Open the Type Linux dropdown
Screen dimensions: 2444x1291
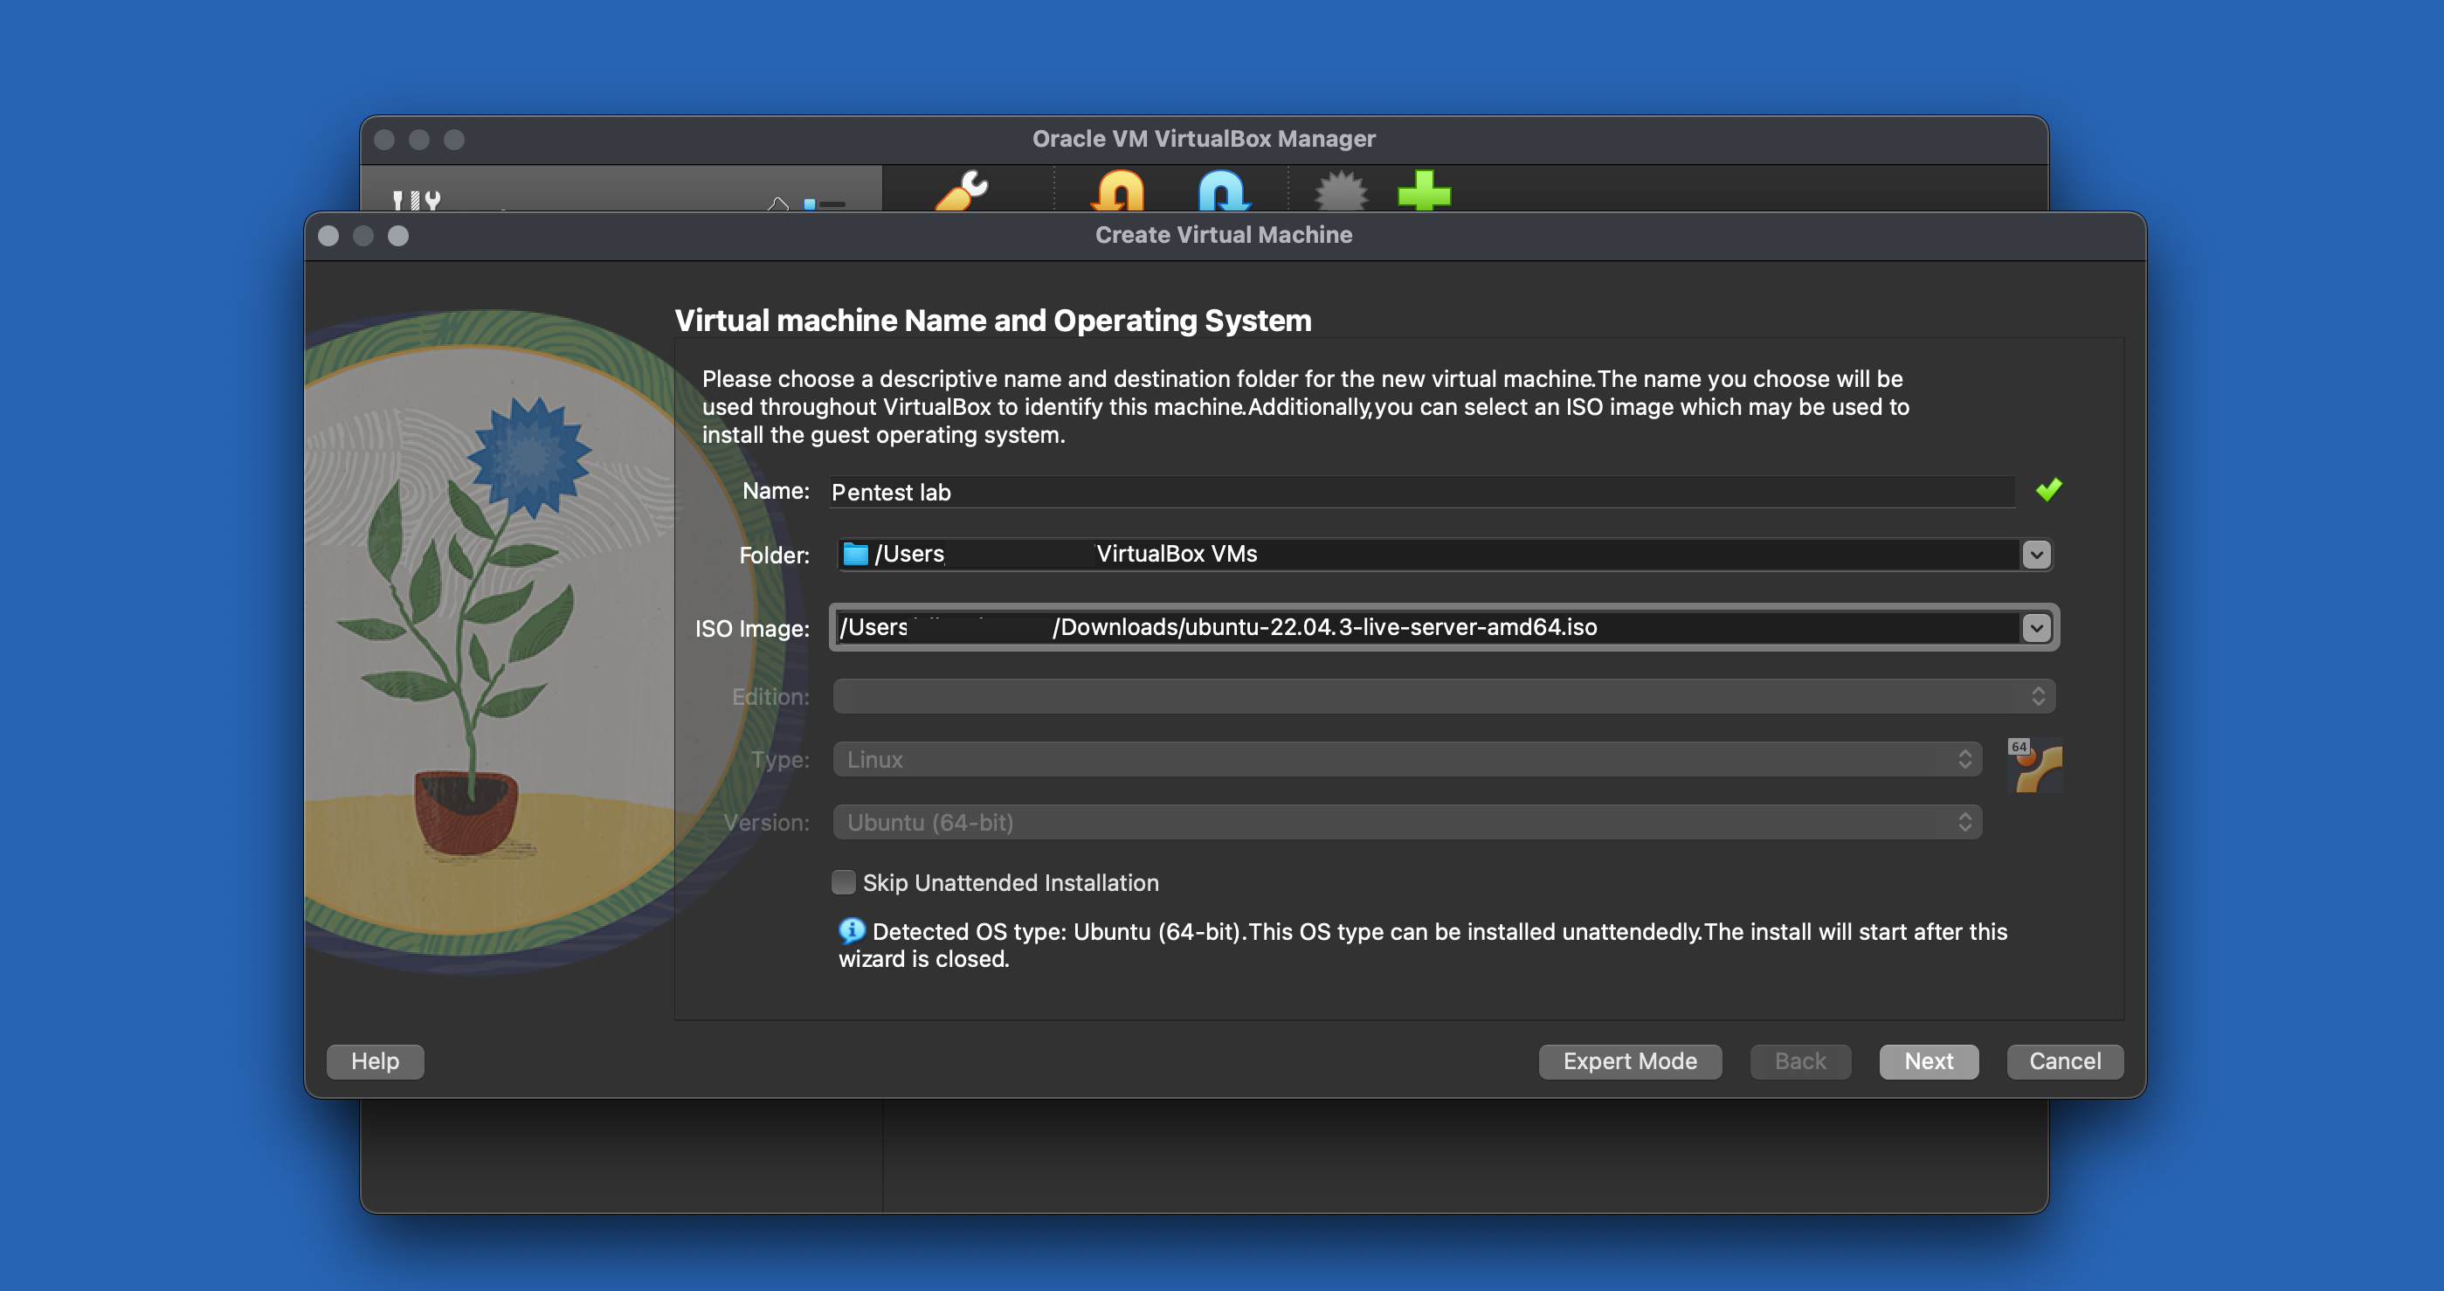coord(1407,760)
